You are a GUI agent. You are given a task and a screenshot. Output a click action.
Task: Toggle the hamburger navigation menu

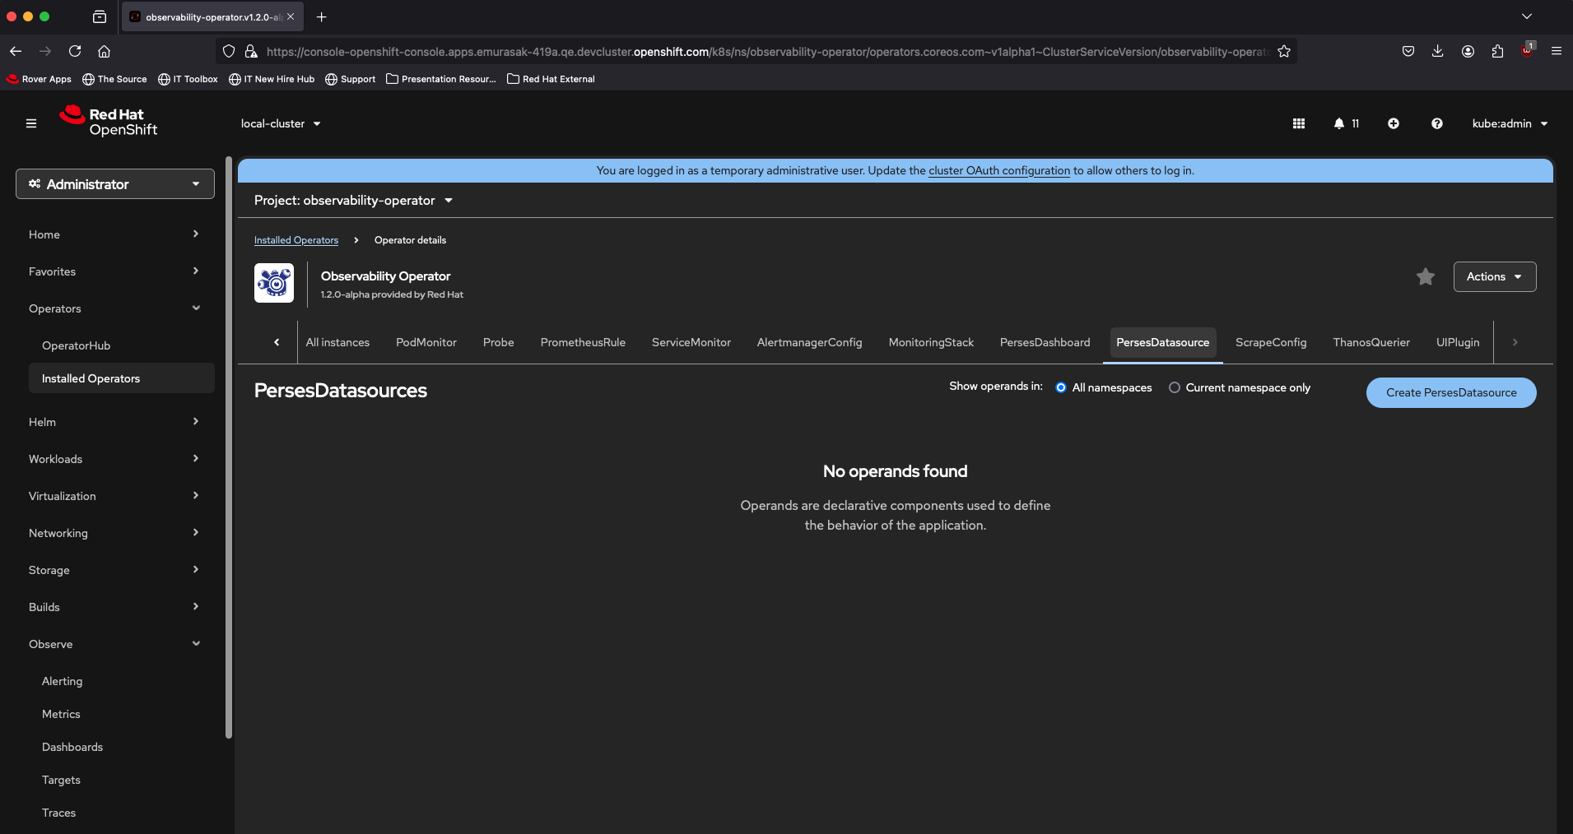[x=31, y=123]
